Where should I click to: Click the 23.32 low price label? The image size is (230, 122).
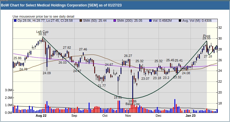pyautogui.click(x=177, y=77)
